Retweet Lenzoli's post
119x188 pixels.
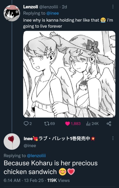click(x=47, y=123)
